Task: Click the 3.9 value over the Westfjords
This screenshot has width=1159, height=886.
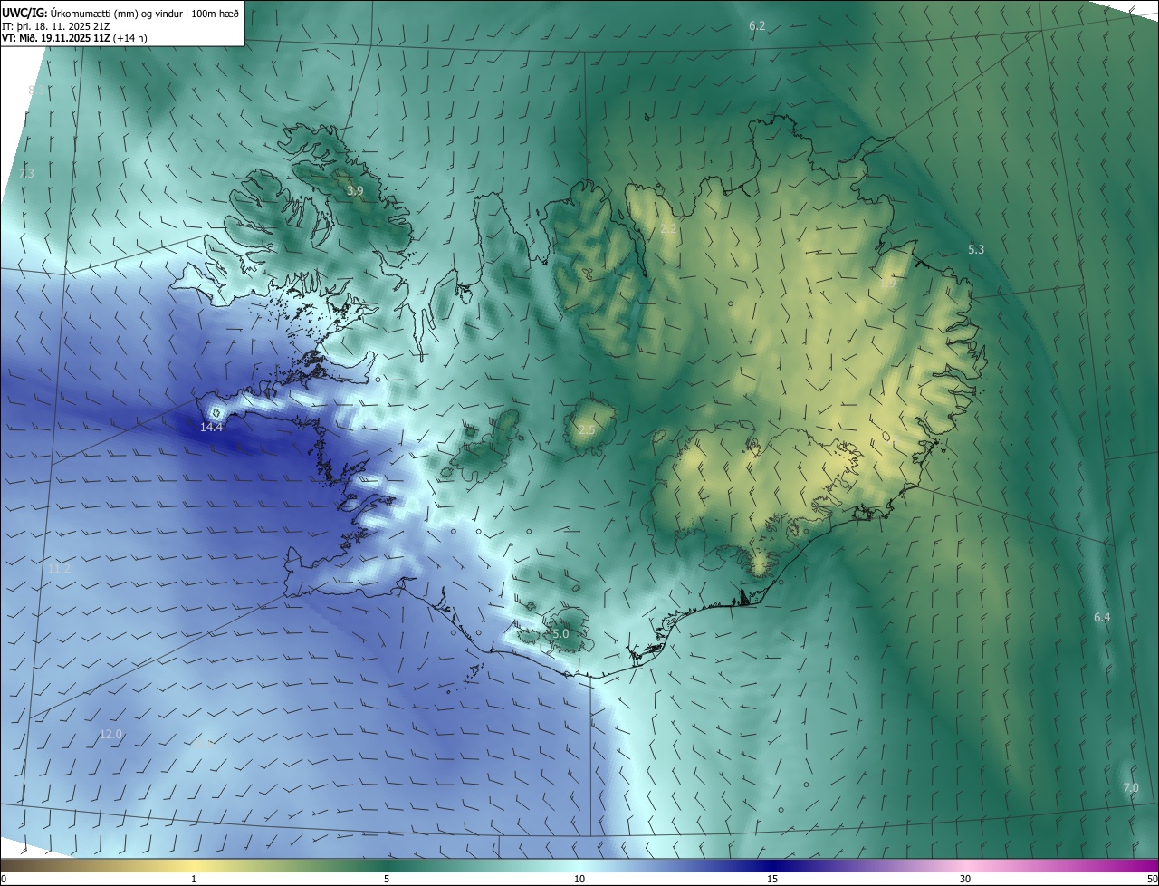Action: [x=355, y=191]
